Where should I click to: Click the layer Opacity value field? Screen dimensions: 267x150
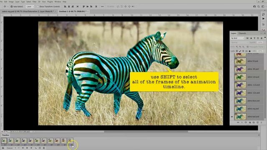260,42
